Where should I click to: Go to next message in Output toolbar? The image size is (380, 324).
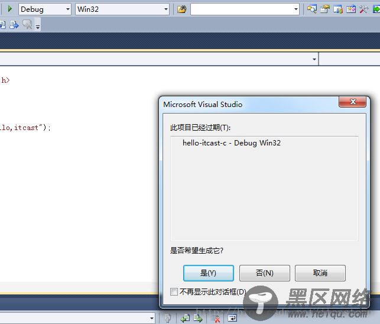coord(198,318)
